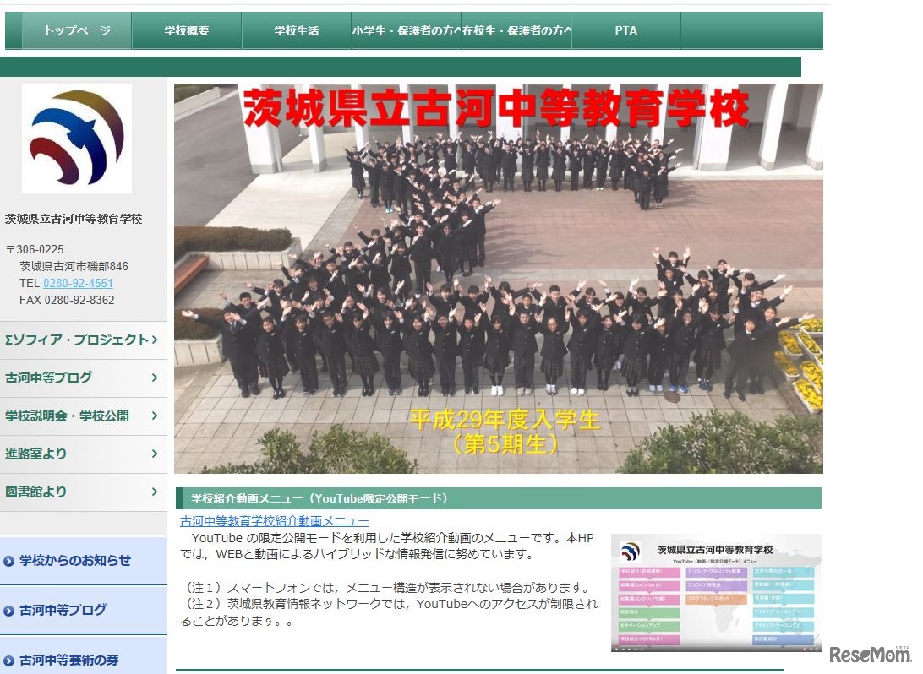923x674 pixels.
Task: Click the arrow icon beside 古河中等芸術の芽
Action: tap(9, 659)
